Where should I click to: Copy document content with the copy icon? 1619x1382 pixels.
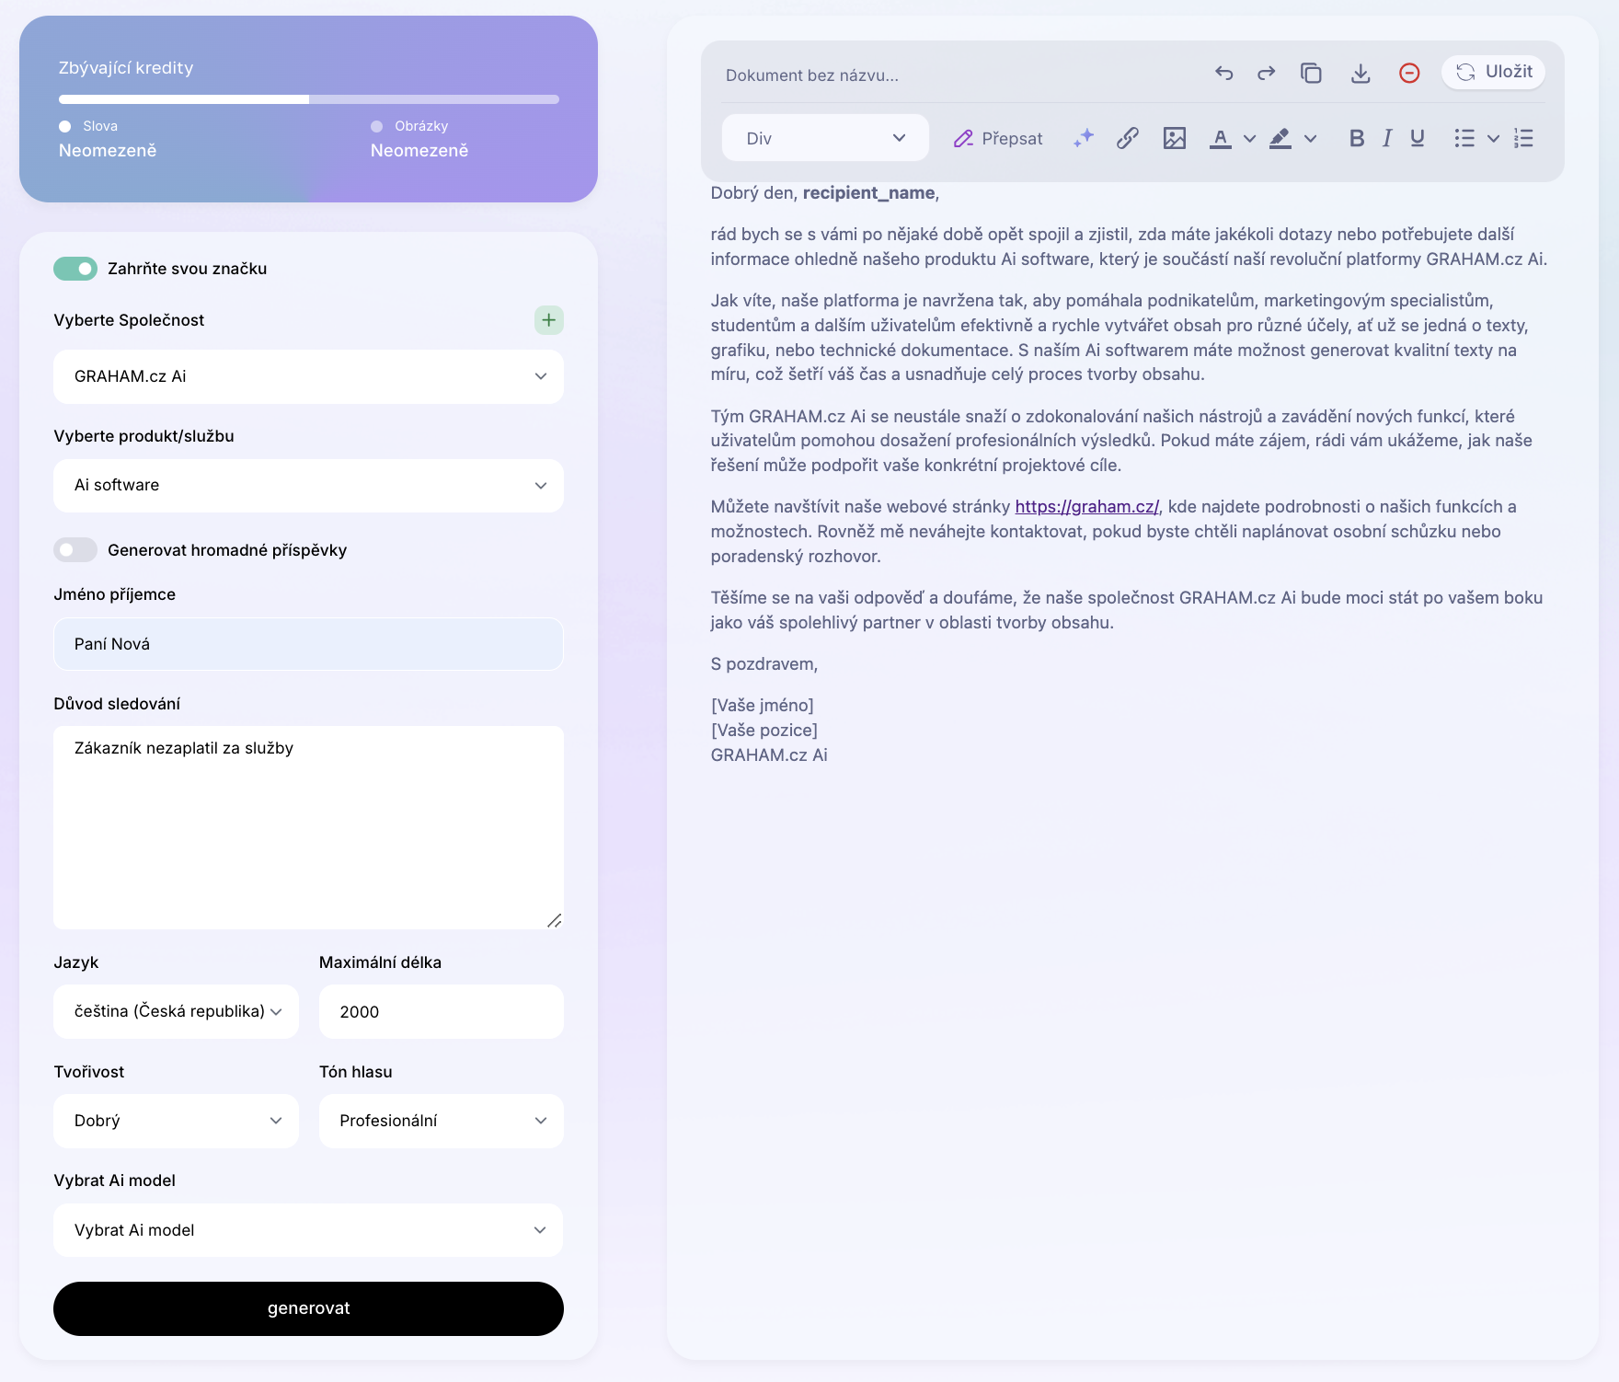click(1311, 73)
